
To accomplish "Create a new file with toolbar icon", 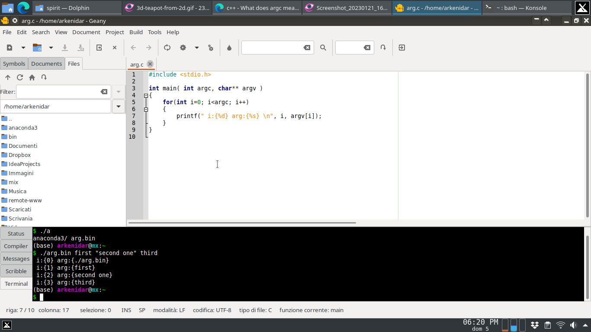I will point(10,48).
